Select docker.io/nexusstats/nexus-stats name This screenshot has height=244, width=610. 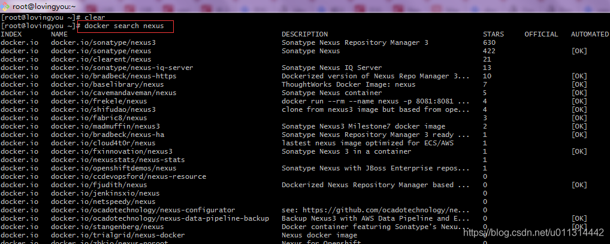tap(118, 160)
